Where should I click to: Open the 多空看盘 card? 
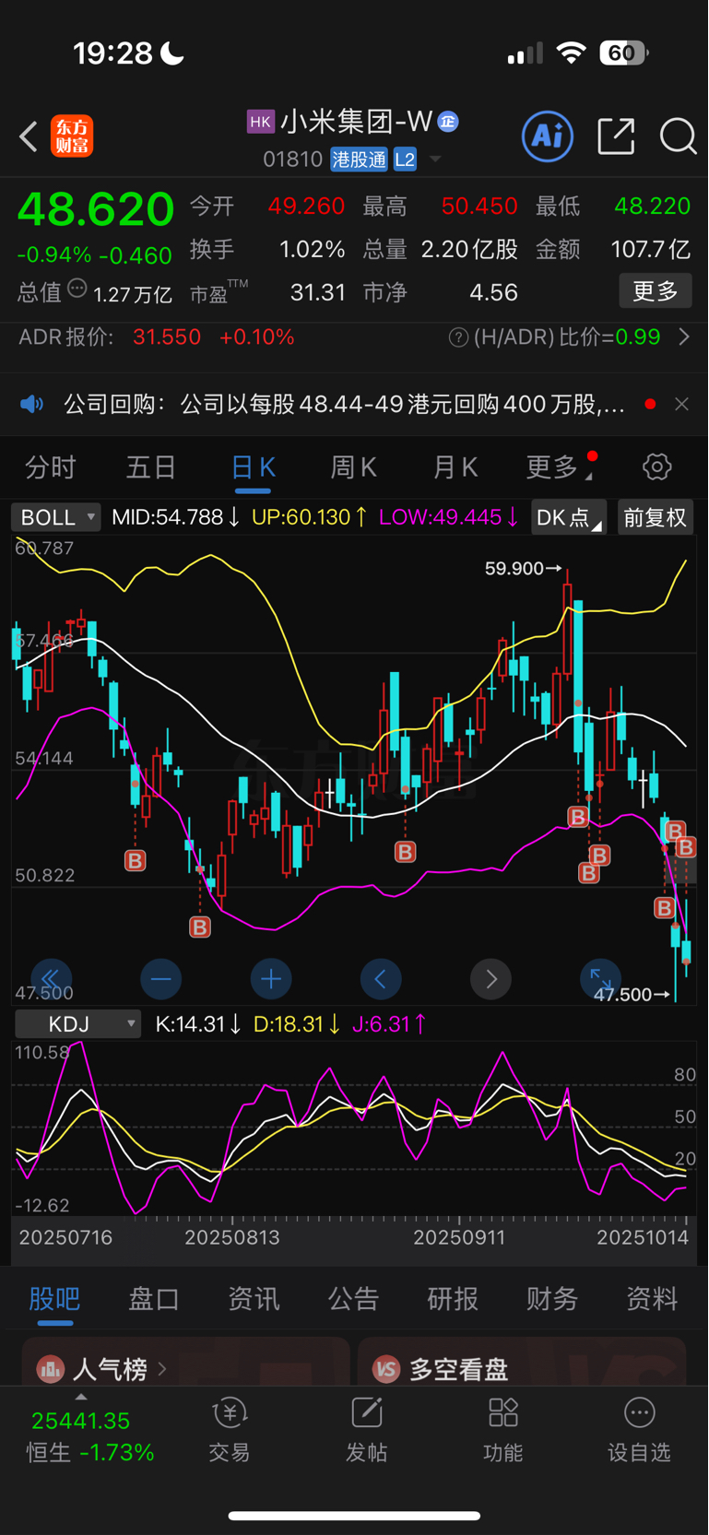(x=522, y=1362)
